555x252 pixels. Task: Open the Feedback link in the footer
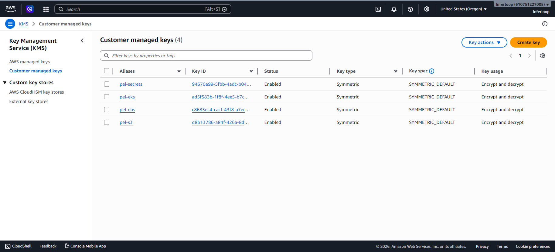pos(48,246)
